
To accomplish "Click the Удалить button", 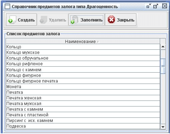I will coord(53,20).
